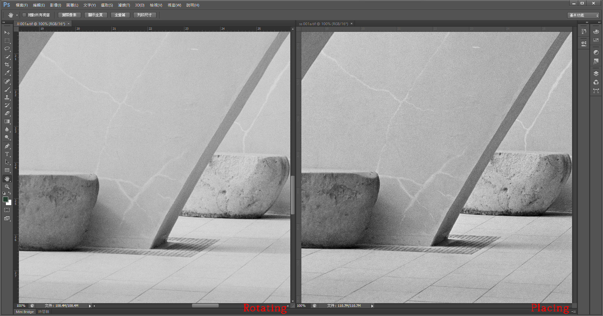
Task: Select the Lasso tool
Action: click(x=7, y=49)
